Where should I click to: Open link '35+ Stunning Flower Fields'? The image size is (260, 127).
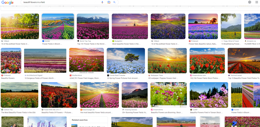tap(135, 113)
